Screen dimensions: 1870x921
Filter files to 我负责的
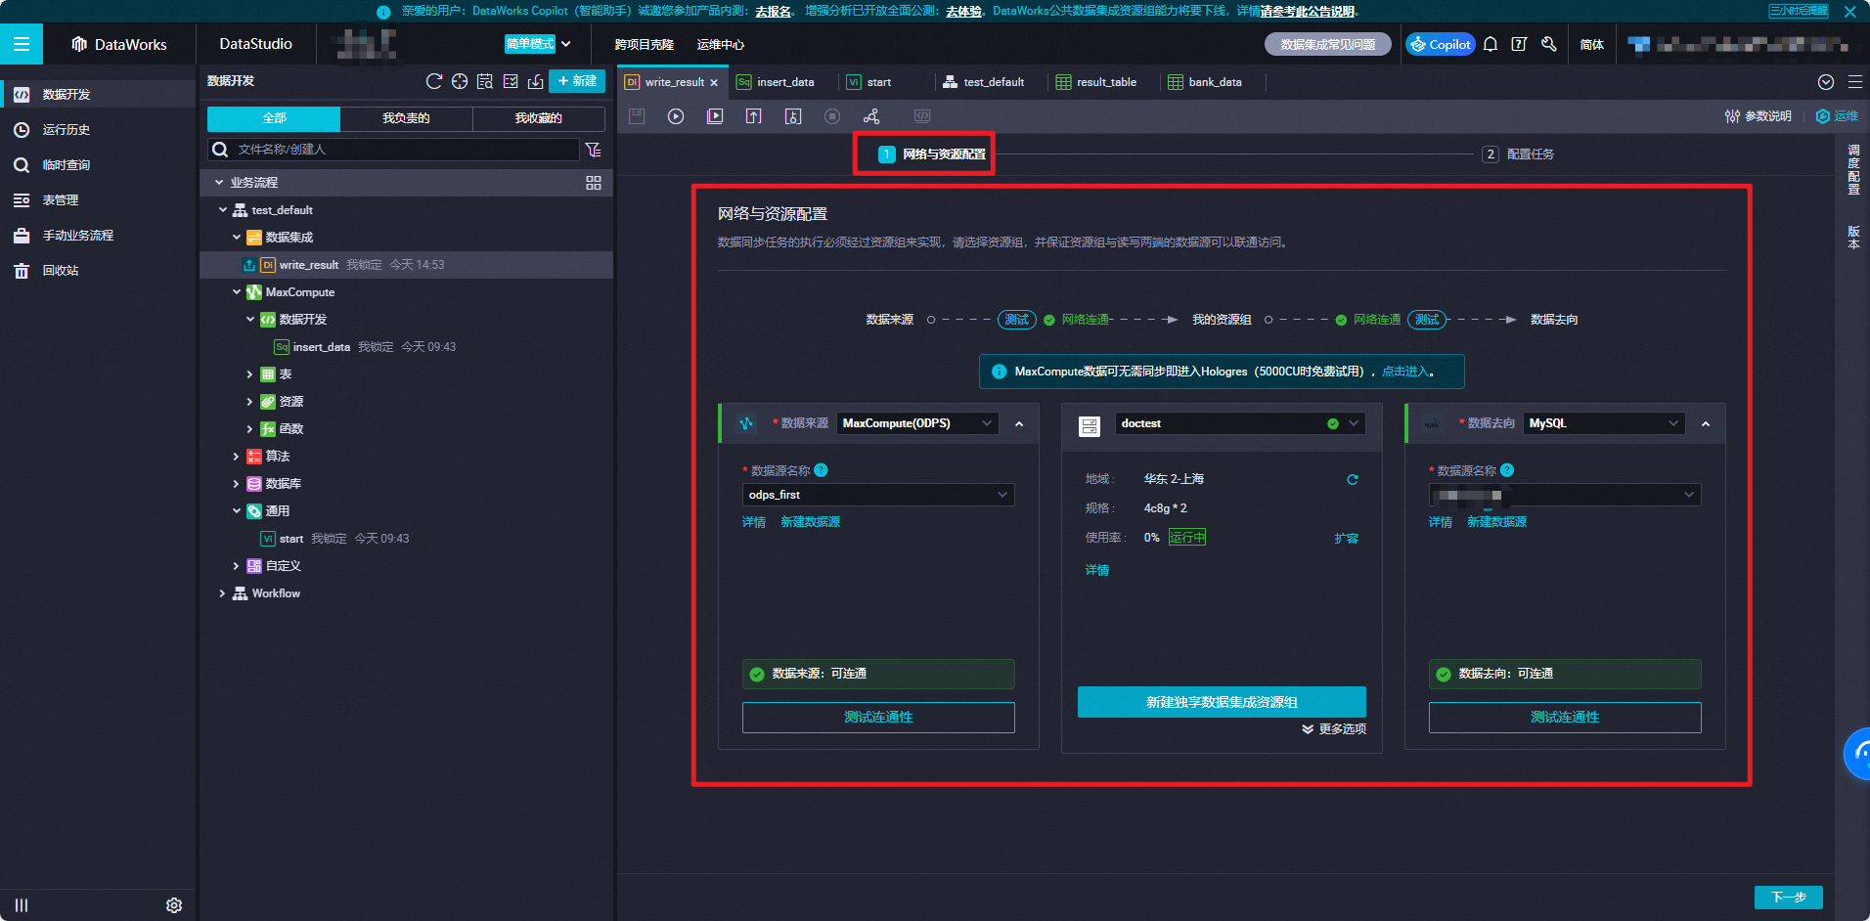click(406, 118)
